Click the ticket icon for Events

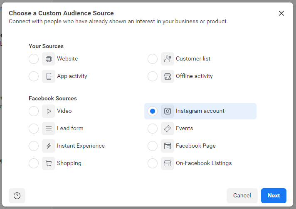[168, 129]
